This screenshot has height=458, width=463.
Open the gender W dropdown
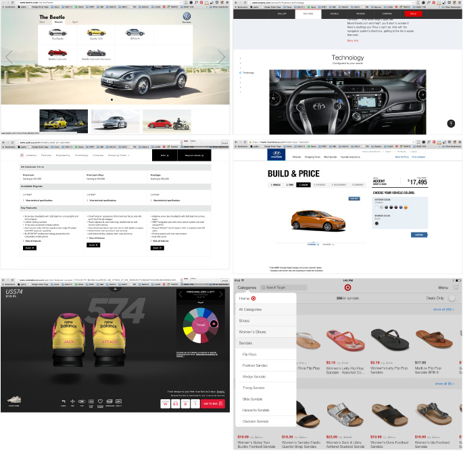tap(166, 404)
